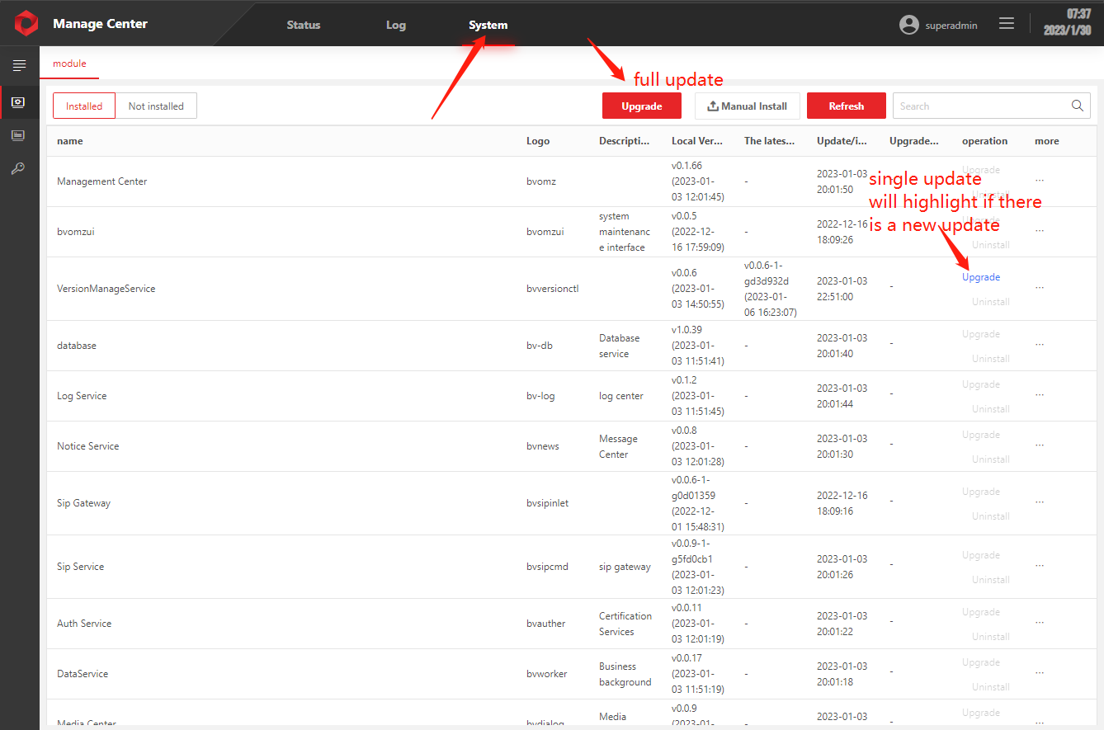Image resolution: width=1104 pixels, height=730 pixels.
Task: Click the blue Upgrade link for VersionManageService
Action: click(x=980, y=277)
